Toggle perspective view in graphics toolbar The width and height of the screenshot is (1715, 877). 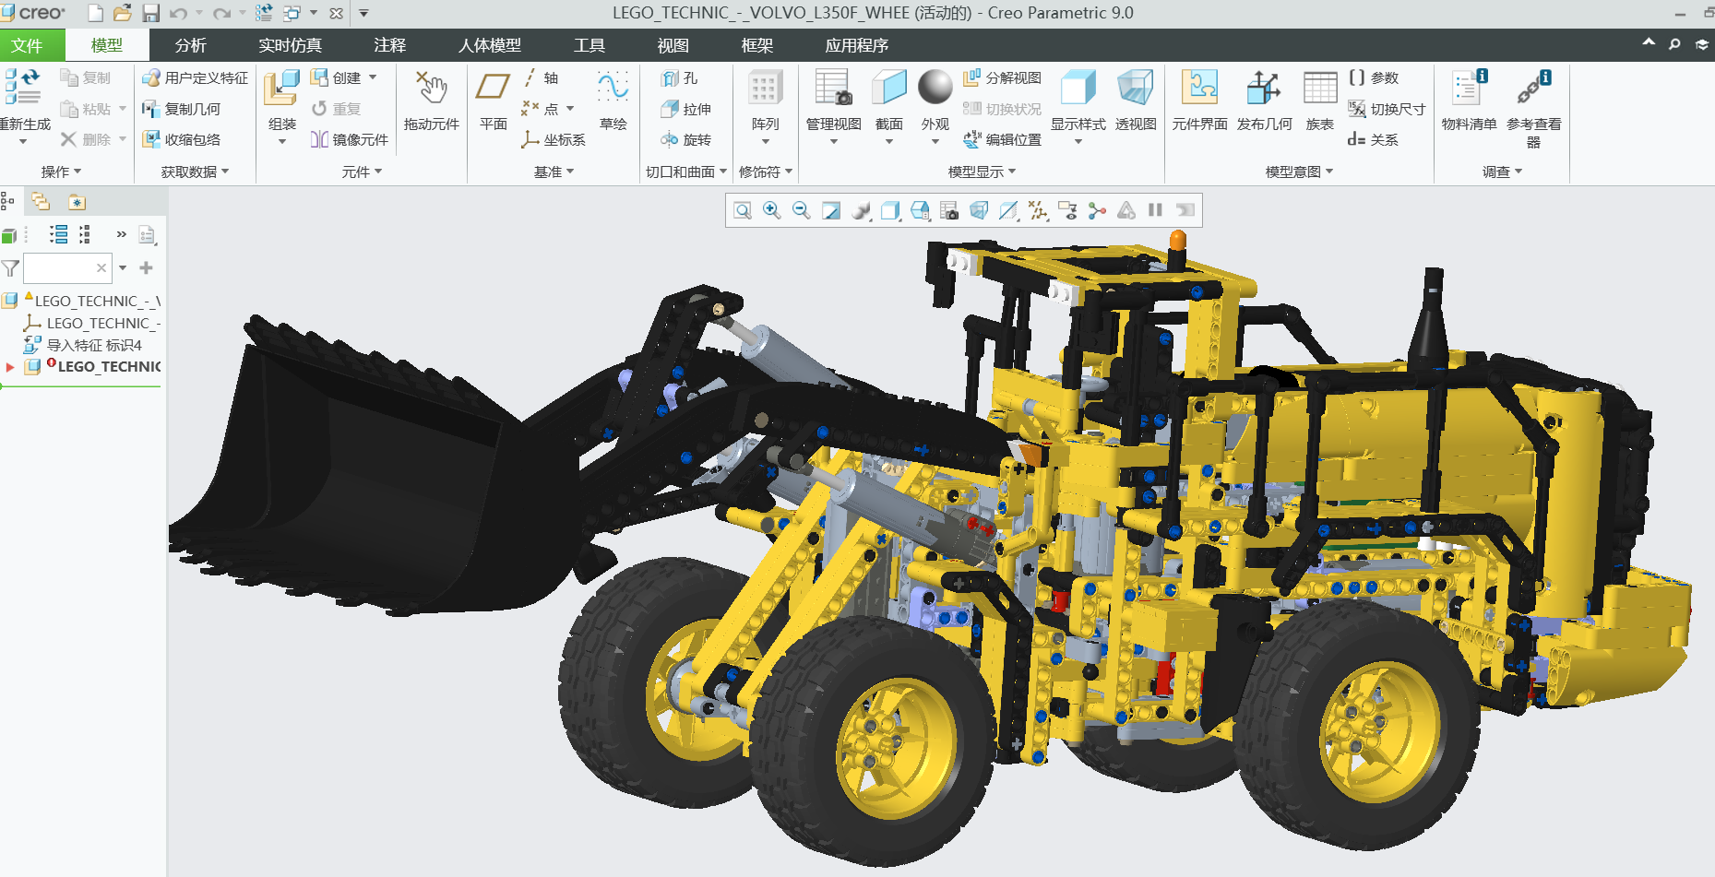pyautogui.click(x=979, y=211)
